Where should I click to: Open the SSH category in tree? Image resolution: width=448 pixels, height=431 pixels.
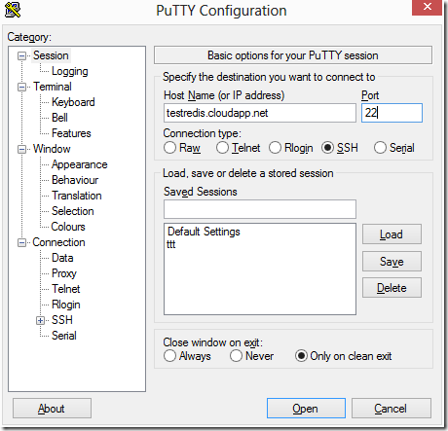(62, 320)
